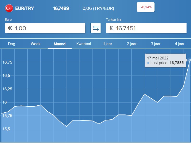Click the 16,7489 exchange rate value

(x=61, y=8)
